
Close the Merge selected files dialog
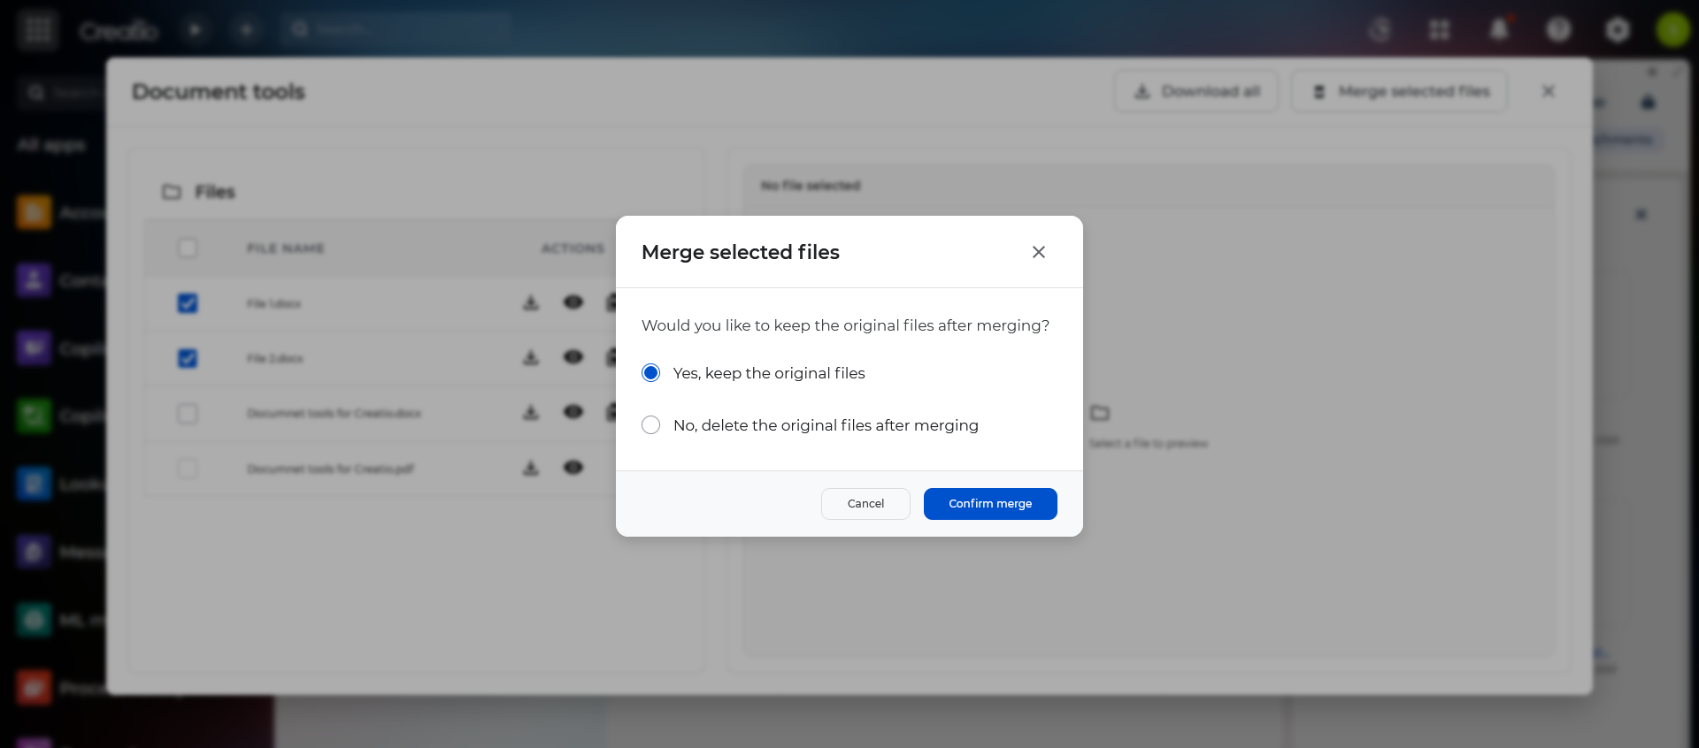pyautogui.click(x=1038, y=252)
